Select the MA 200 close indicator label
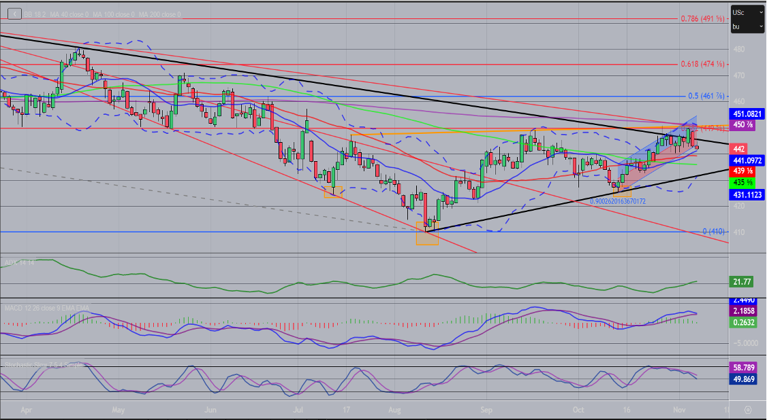767x420 pixels. (x=160, y=14)
